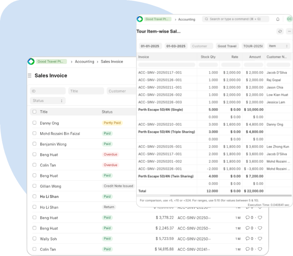Click Good Travel Pt... tag in report window
The width and height of the screenshot is (293, 256).
pyautogui.click(x=158, y=19)
